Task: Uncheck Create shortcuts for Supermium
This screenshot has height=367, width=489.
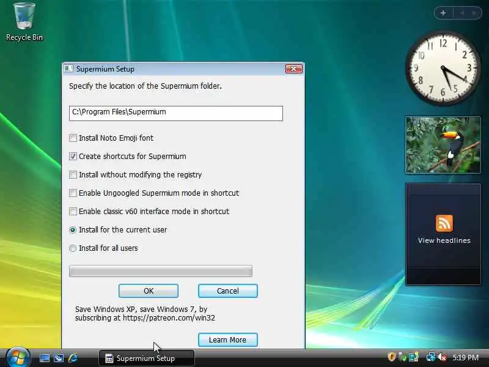Action: [x=73, y=157]
